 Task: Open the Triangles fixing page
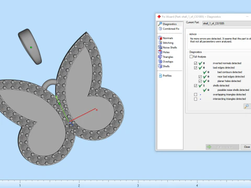[166, 57]
